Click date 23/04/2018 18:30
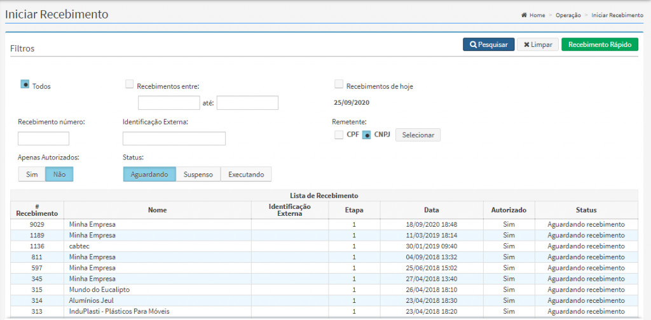This screenshot has width=651, height=320. (x=432, y=300)
